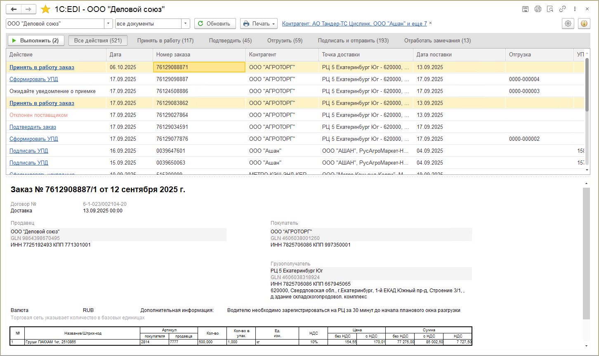Click the Выполнить (2) button
The image size is (599, 356).
pos(36,40)
